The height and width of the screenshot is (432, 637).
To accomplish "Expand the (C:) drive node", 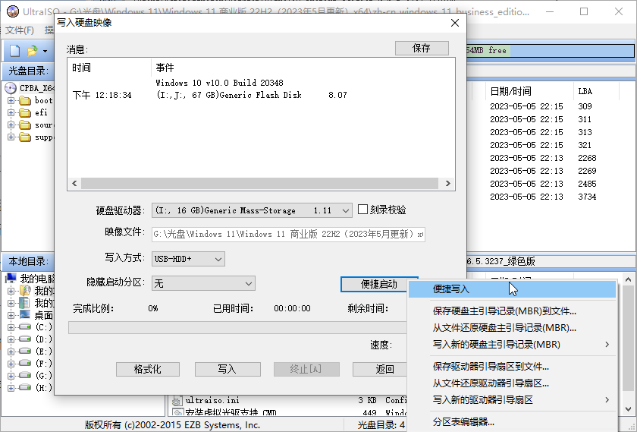I will 11,327.
